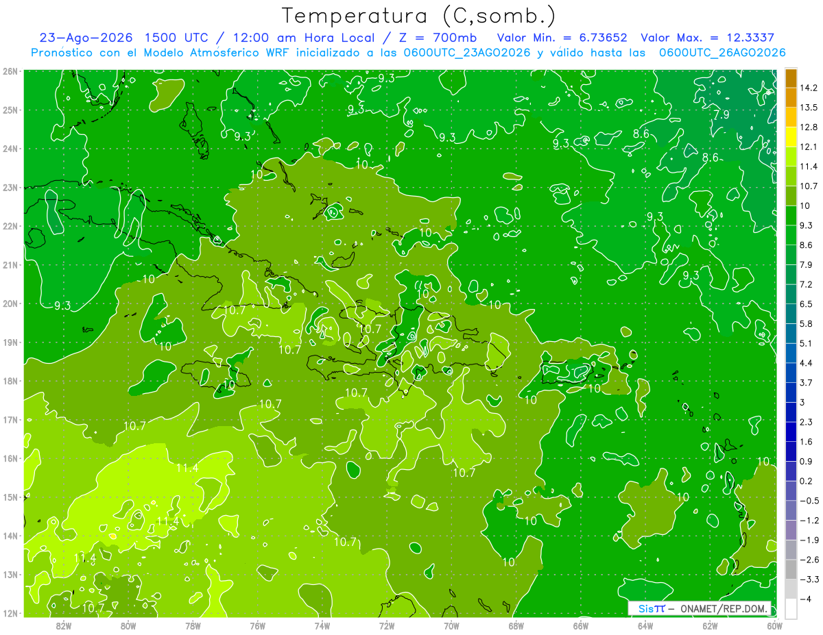Viewport: 823px width, 635px height.
Task: Click the color bar label "2.3"
Action: (x=806, y=422)
